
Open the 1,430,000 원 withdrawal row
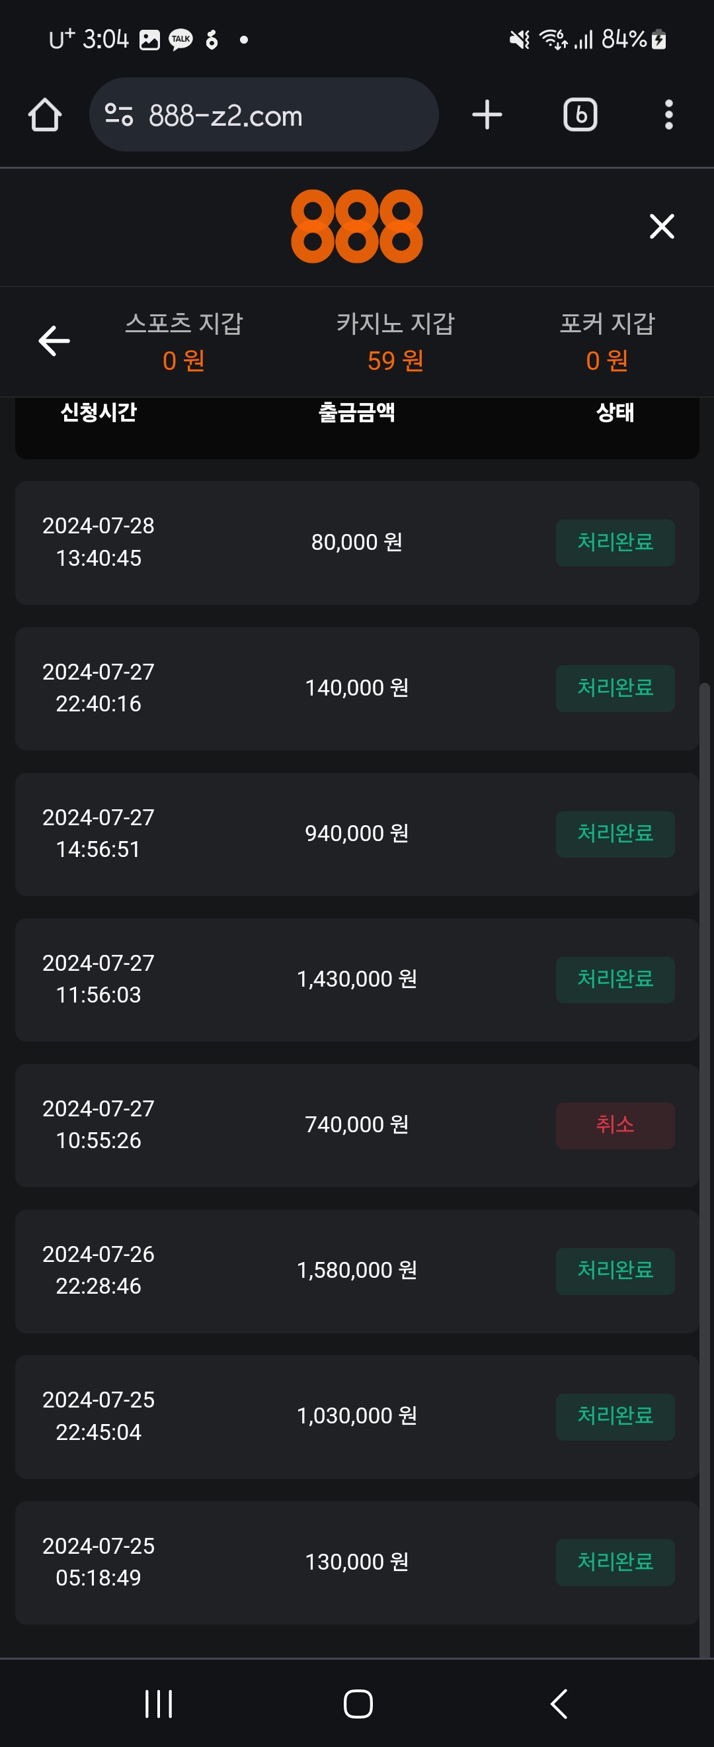tap(357, 979)
